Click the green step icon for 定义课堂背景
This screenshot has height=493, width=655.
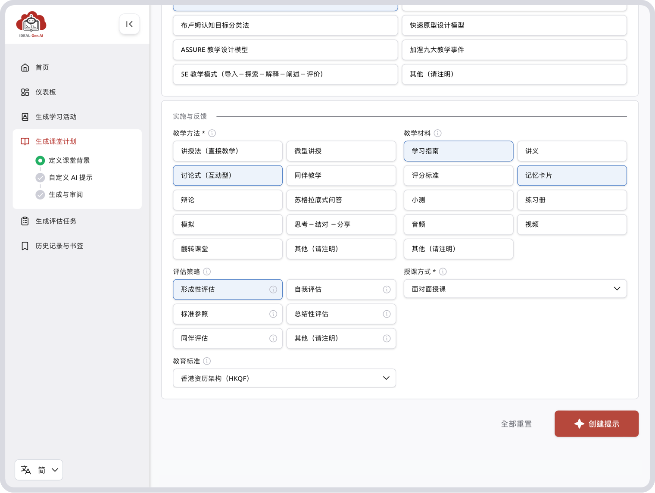pos(40,160)
